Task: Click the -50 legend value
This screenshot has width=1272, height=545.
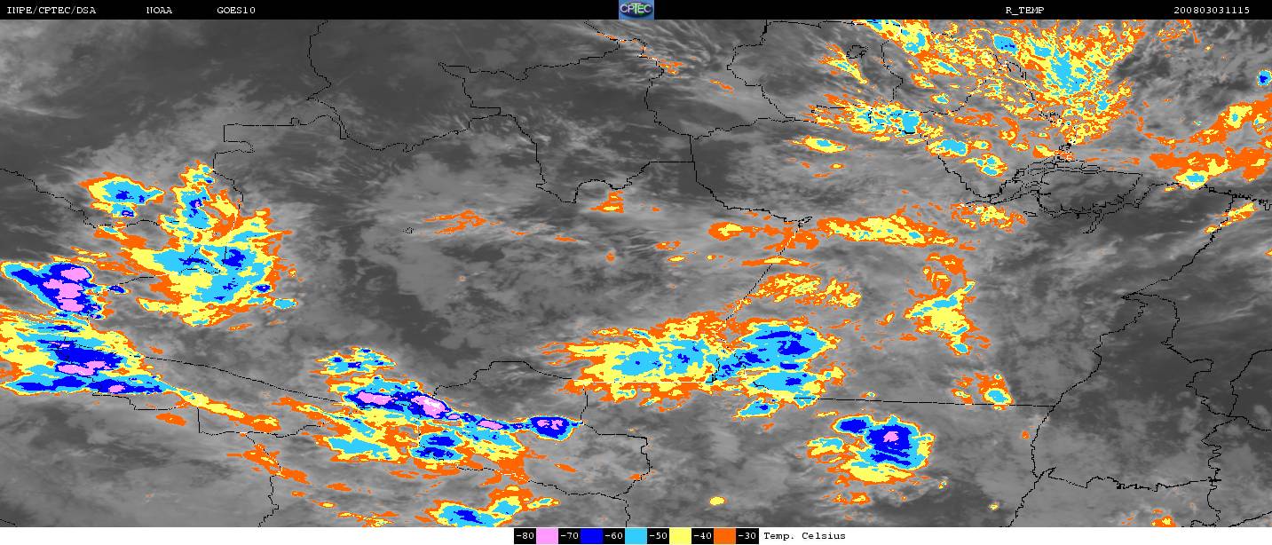Action: 658,535
